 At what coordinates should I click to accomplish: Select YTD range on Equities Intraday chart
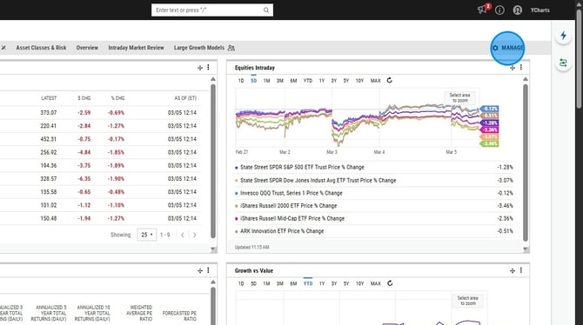(308, 81)
